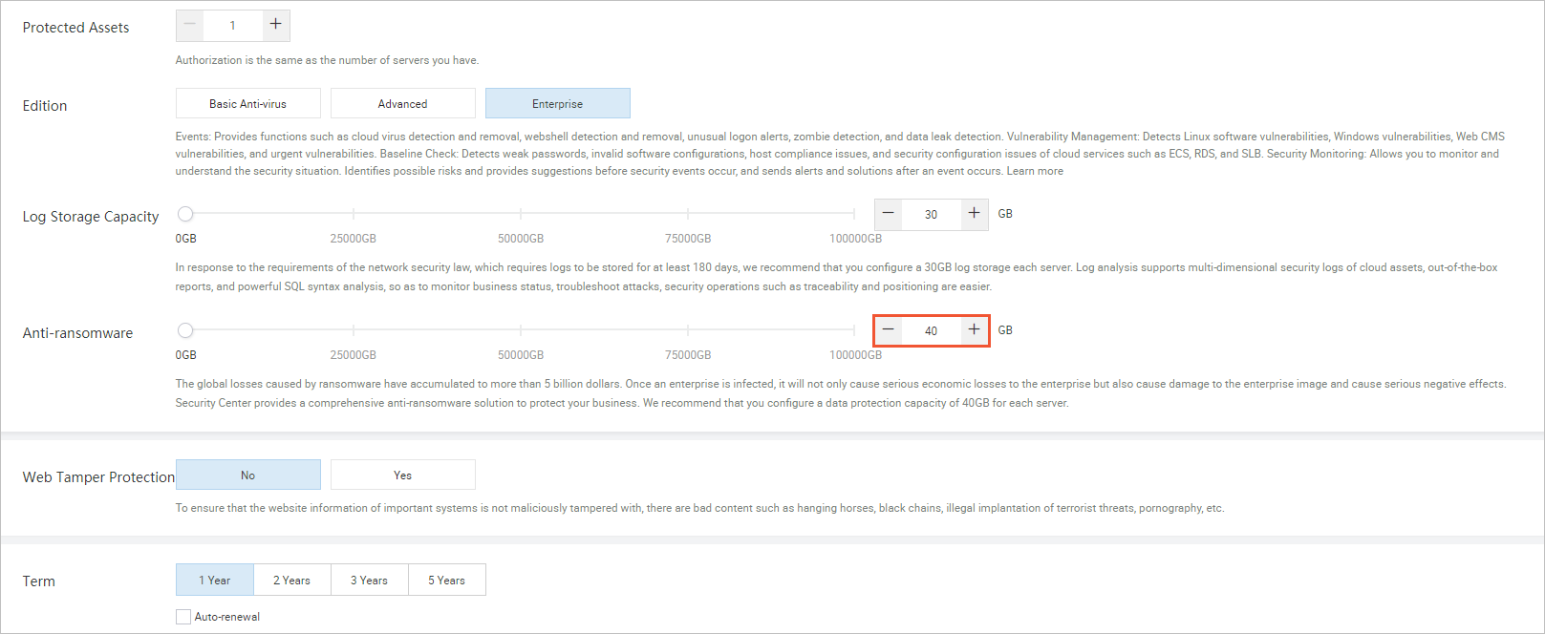Screen dimensions: 1545x634
Task: Choose the 5 Years term
Action: (447, 580)
